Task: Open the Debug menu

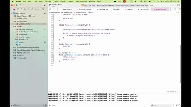Action: (71, 1)
